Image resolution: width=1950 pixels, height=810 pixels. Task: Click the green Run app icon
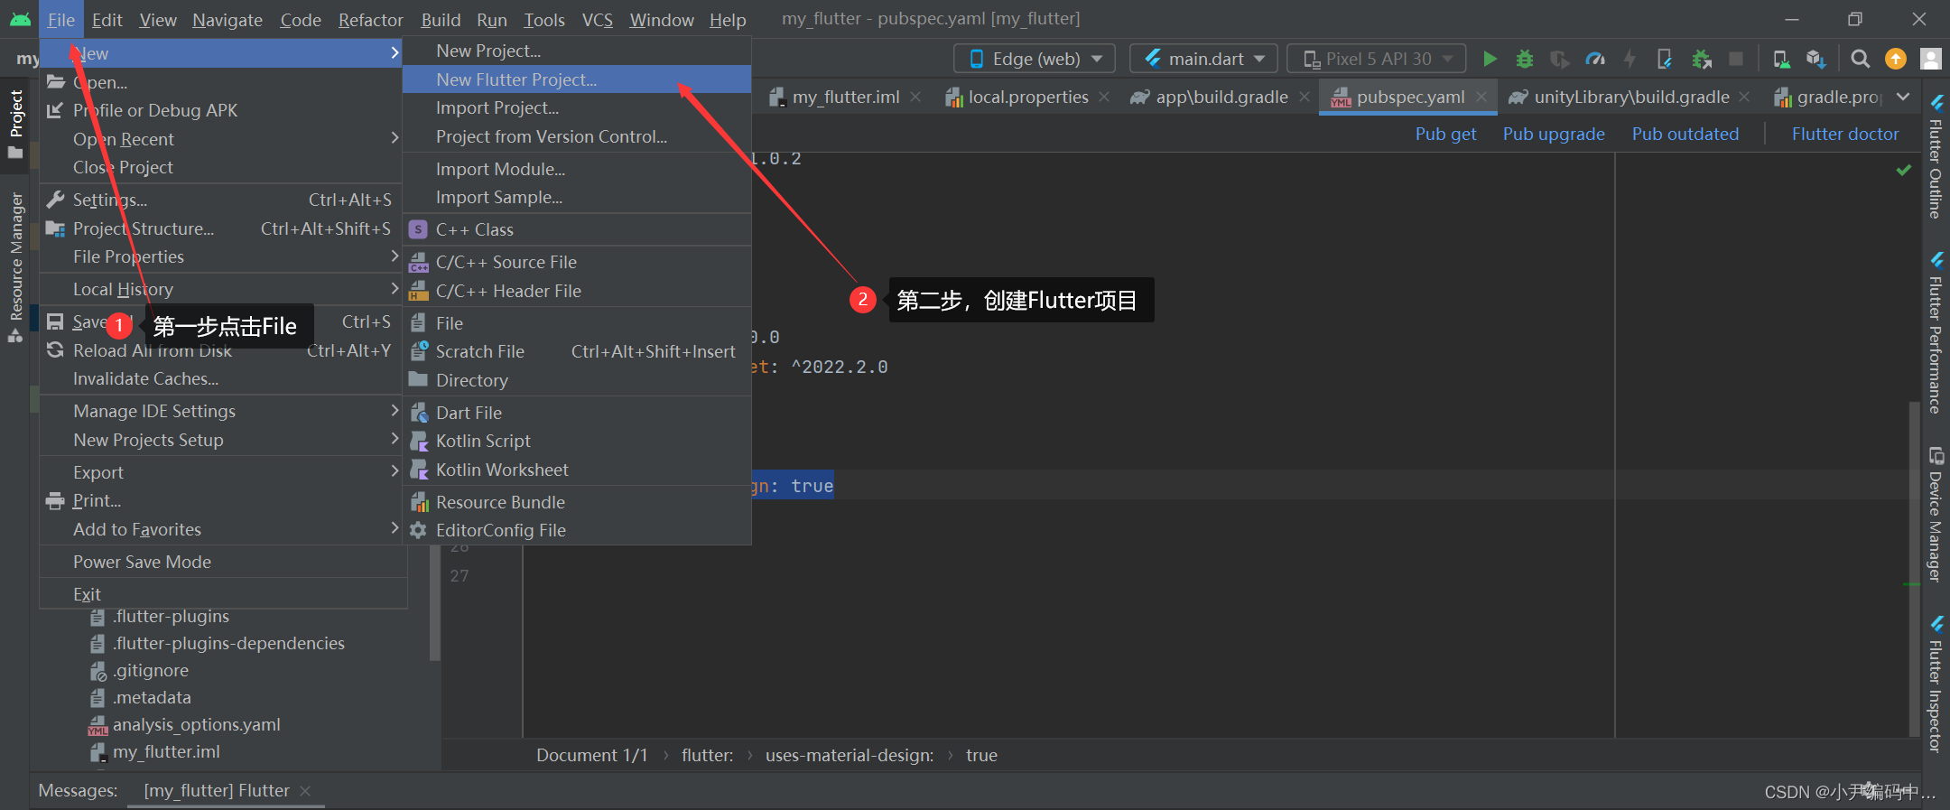(x=1490, y=59)
